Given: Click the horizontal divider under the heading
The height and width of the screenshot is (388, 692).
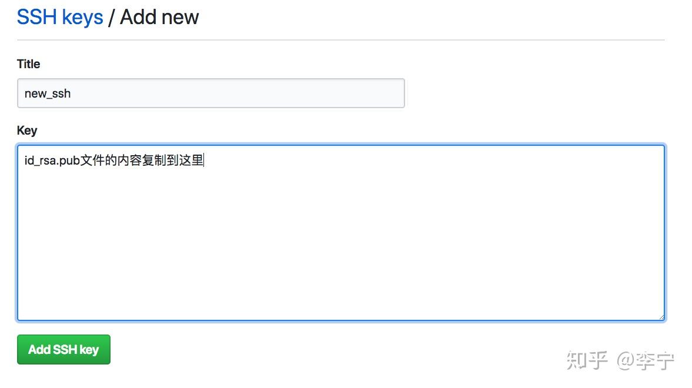Looking at the screenshot, I should click(340, 40).
